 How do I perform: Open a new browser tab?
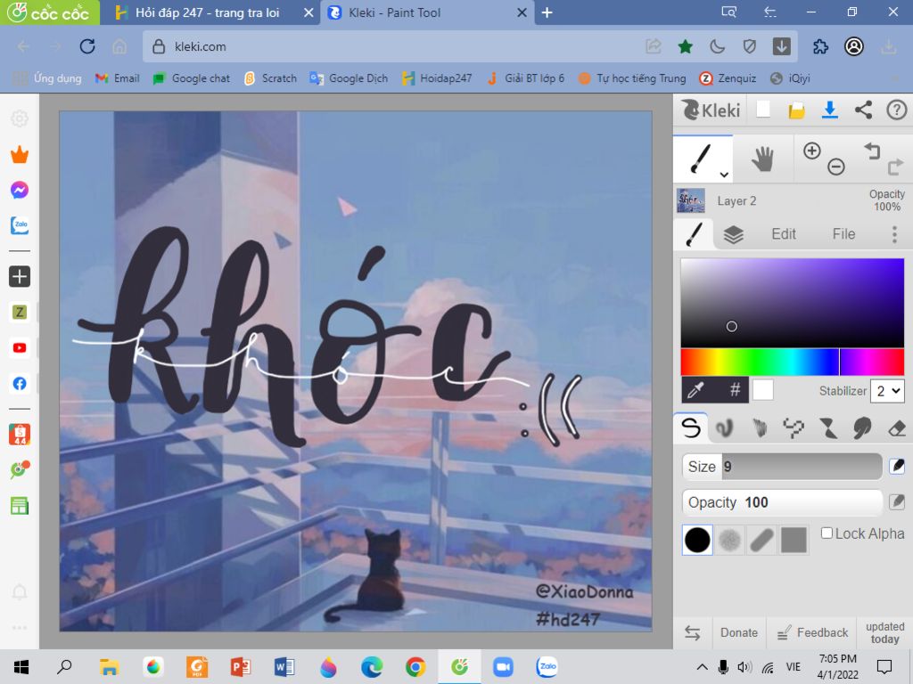click(547, 12)
